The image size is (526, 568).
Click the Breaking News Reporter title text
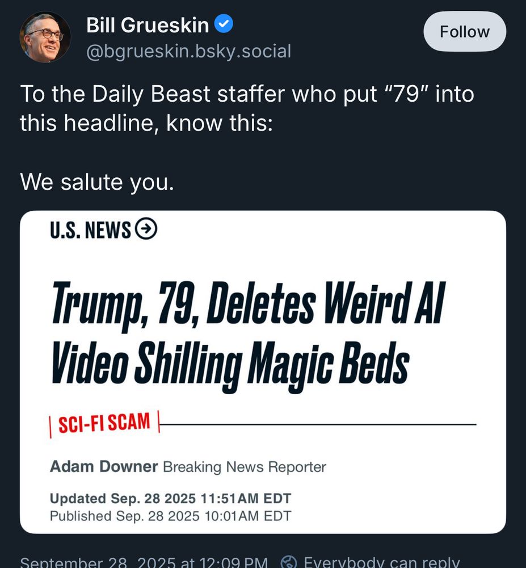(x=245, y=467)
